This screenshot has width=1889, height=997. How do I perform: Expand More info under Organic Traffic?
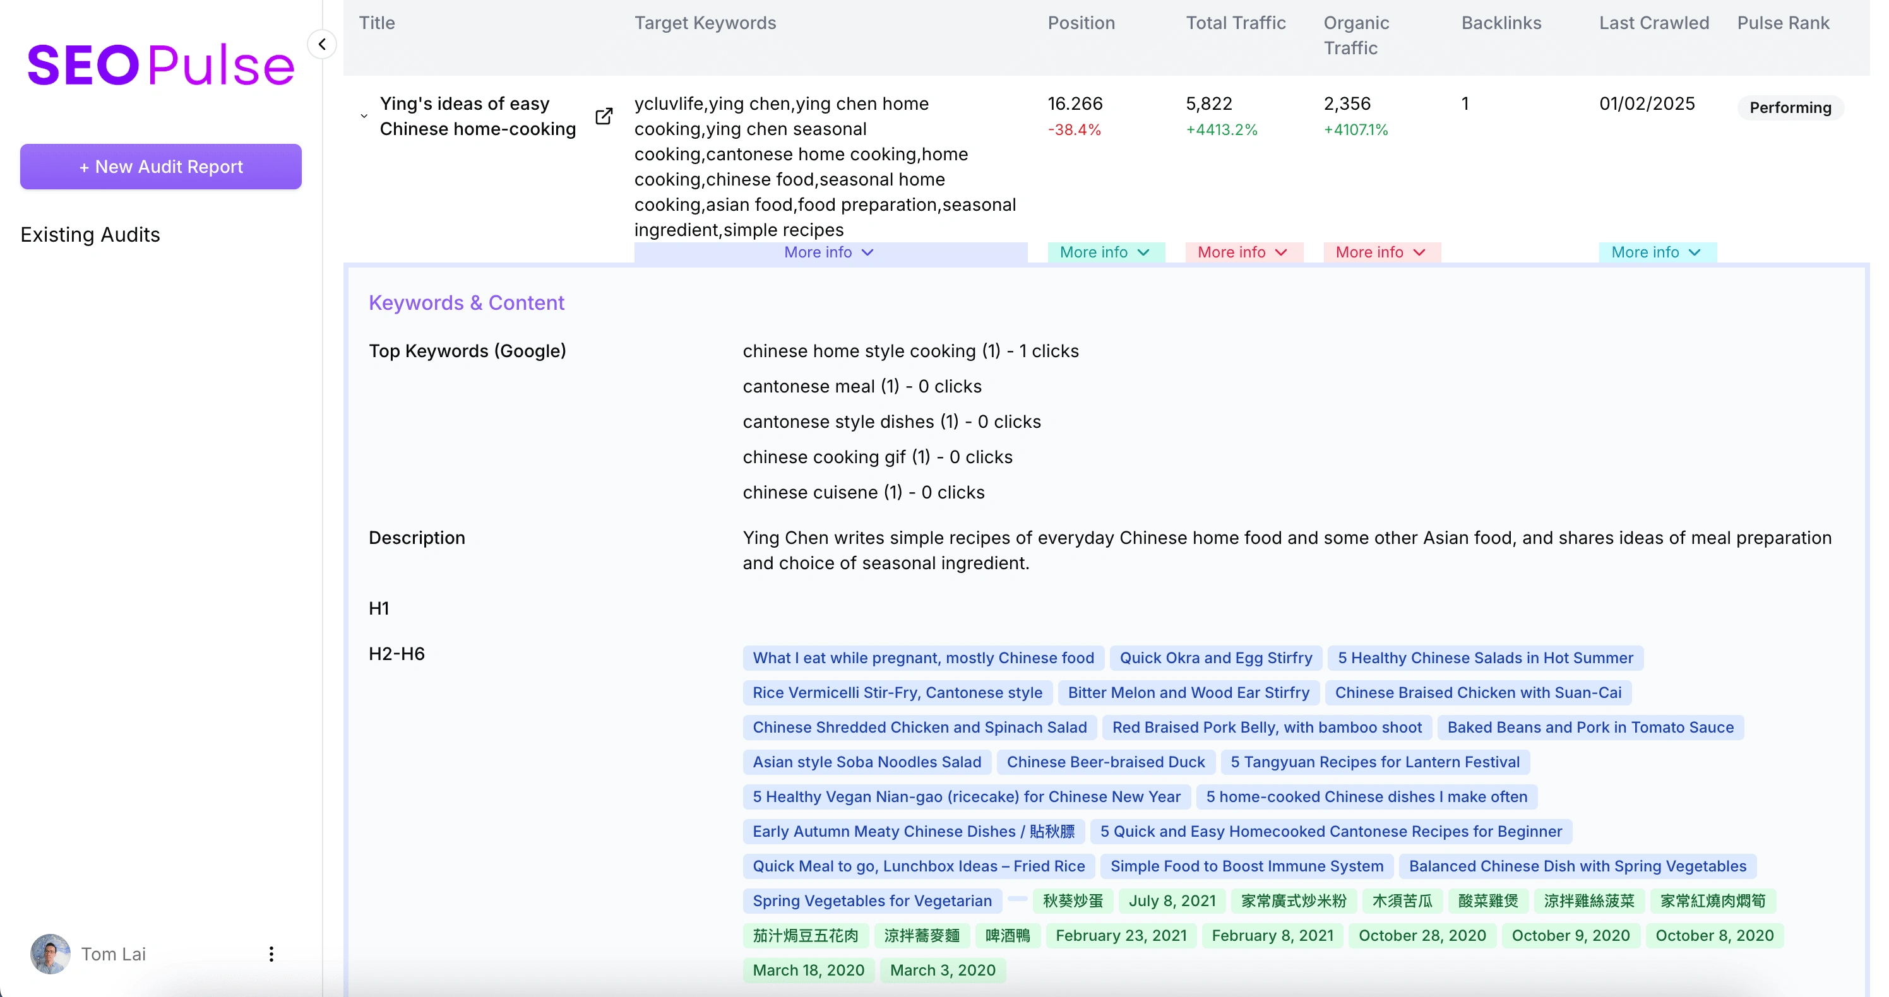1381,252
